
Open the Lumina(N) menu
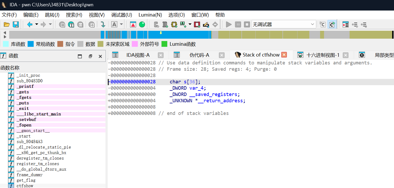click(150, 15)
